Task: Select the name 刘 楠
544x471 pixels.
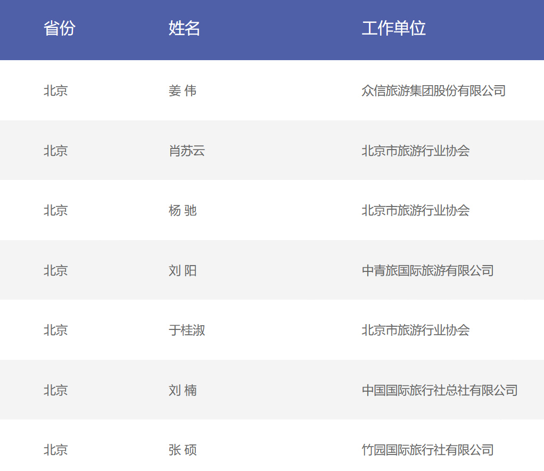Action: (x=183, y=390)
